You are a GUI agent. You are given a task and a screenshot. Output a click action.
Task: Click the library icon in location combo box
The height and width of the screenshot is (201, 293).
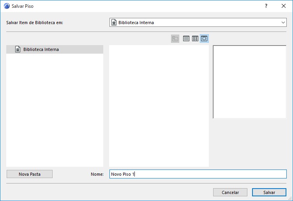point(114,23)
